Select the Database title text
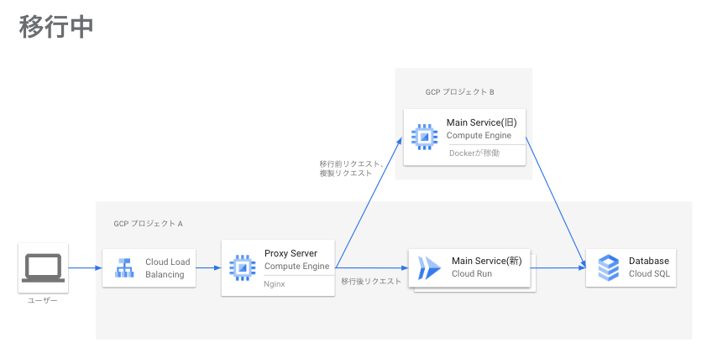The width and height of the screenshot is (728, 363). (648, 261)
